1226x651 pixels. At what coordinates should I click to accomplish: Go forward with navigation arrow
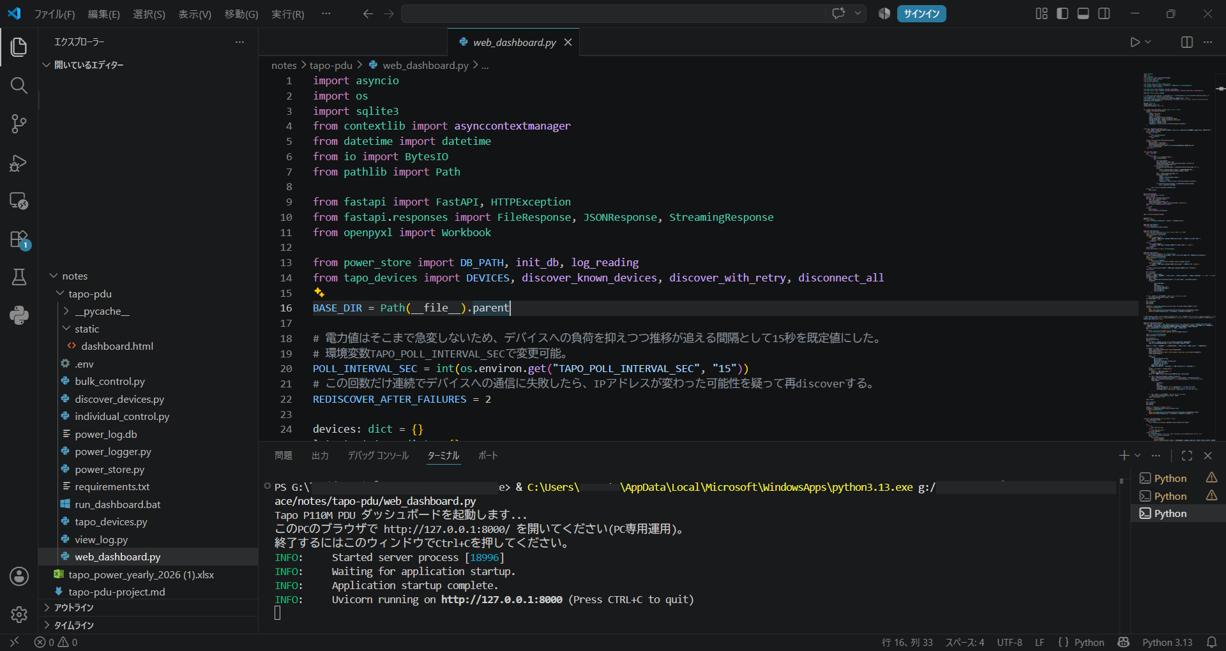(x=389, y=13)
